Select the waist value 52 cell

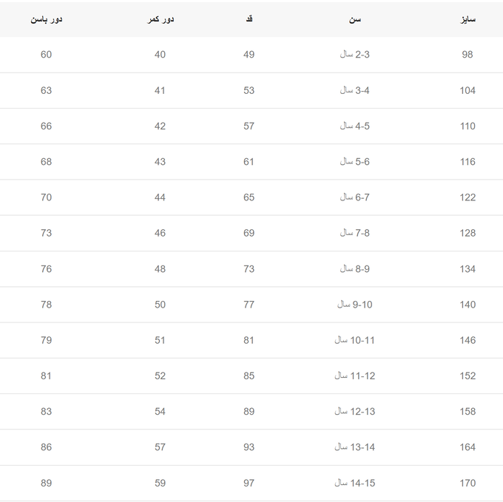pyautogui.click(x=160, y=376)
